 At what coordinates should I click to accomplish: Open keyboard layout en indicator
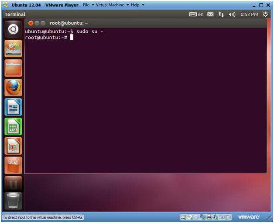click(196, 14)
